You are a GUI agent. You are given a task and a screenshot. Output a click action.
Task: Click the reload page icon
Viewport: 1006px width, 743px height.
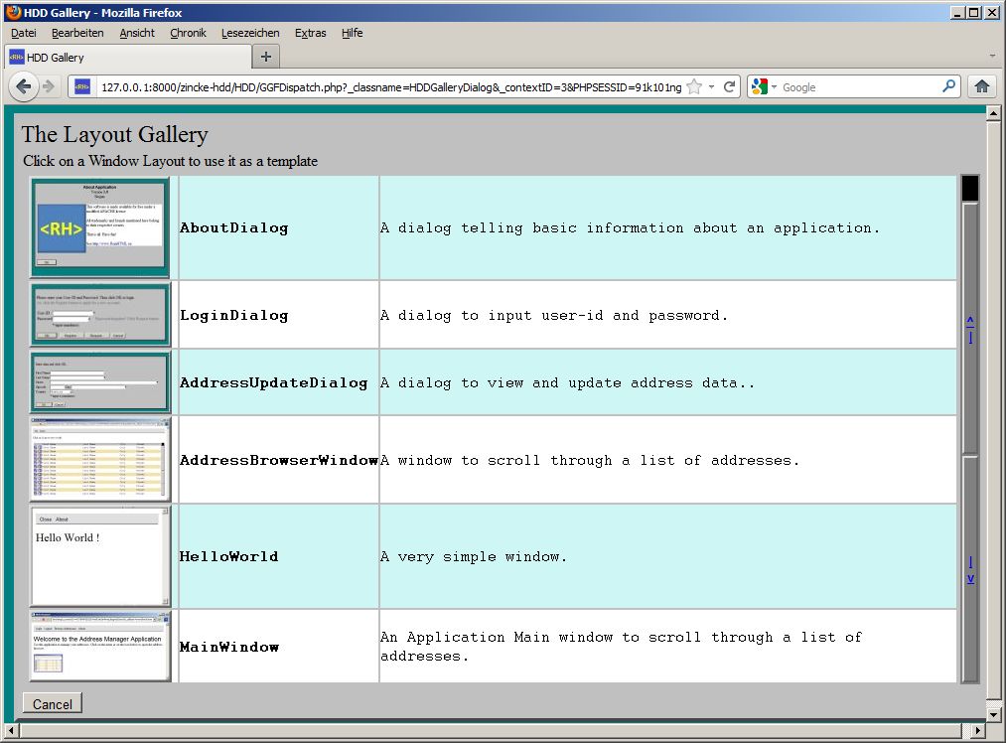point(730,86)
